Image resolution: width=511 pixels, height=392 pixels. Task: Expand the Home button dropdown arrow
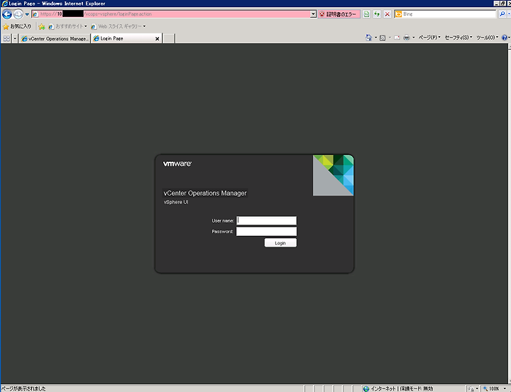pyautogui.click(x=375, y=38)
